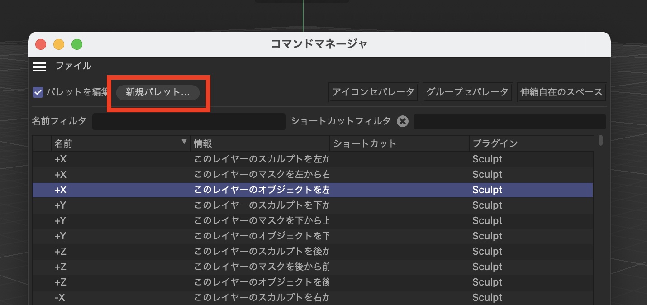This screenshot has width=647, height=305.
Task: Select the highlighted +X object layer row
Action: pyautogui.click(x=312, y=190)
